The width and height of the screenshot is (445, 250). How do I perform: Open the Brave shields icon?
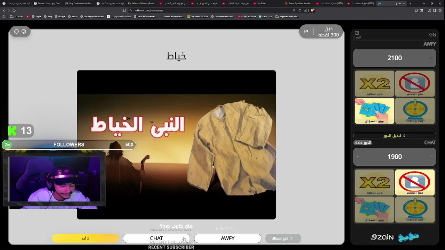click(313, 10)
